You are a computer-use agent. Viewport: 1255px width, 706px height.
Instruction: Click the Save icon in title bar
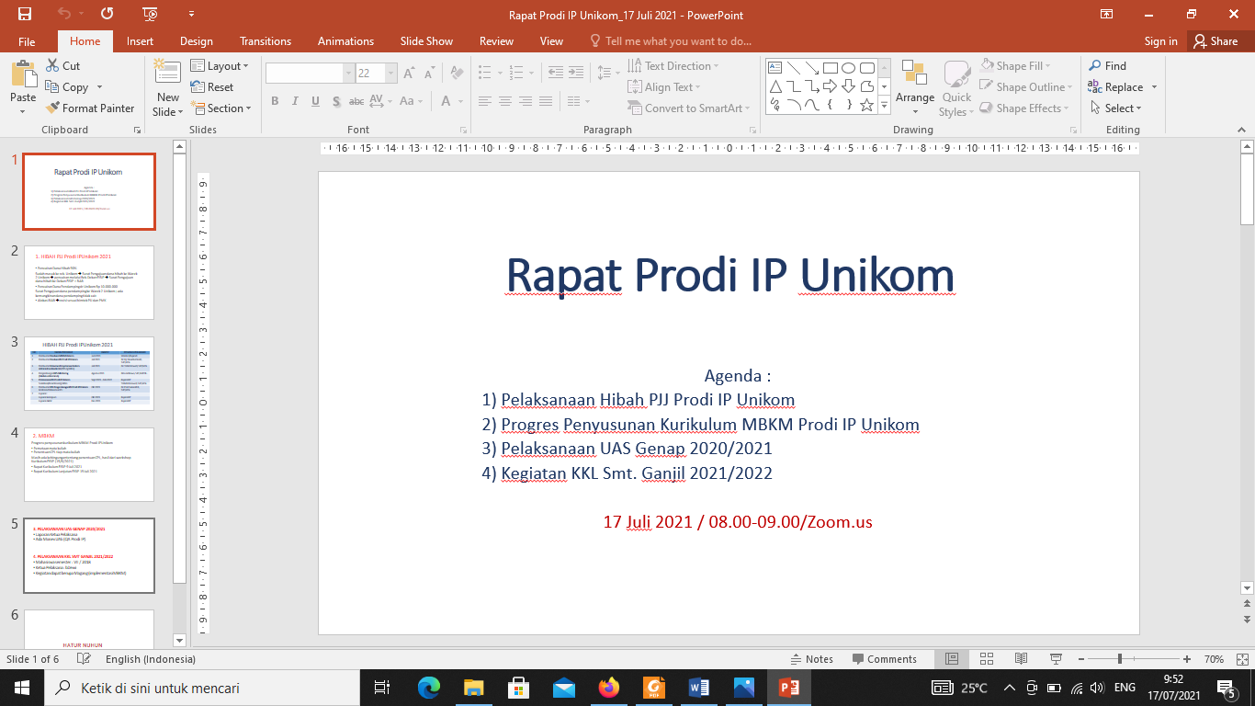pyautogui.click(x=25, y=14)
